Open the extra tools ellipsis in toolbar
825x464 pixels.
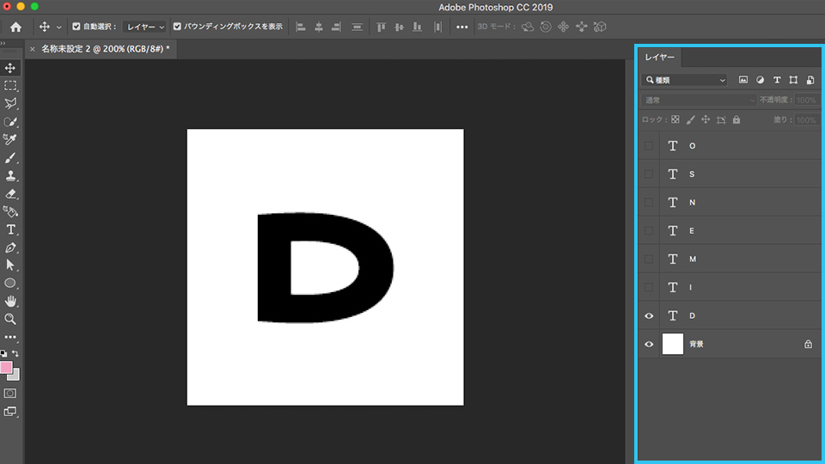point(10,337)
